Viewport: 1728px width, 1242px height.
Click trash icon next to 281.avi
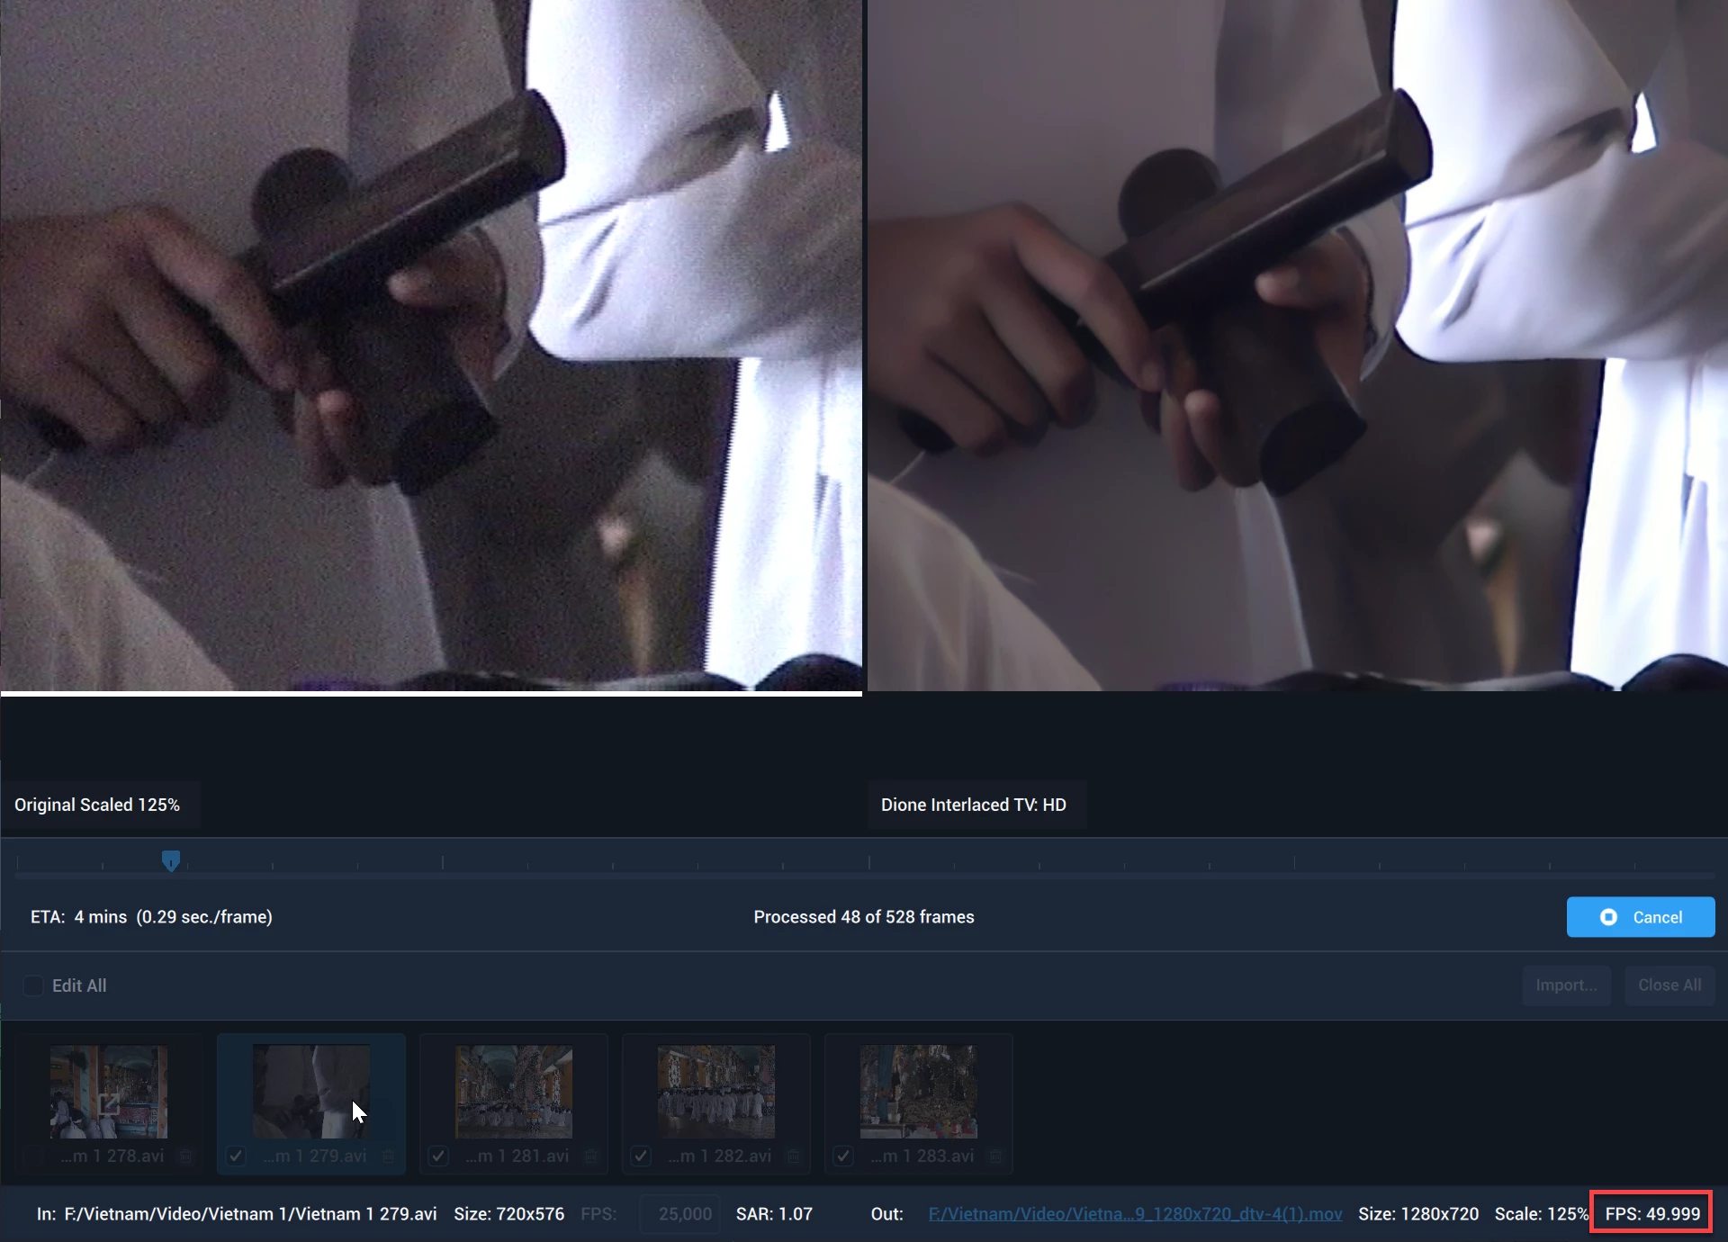(591, 1156)
